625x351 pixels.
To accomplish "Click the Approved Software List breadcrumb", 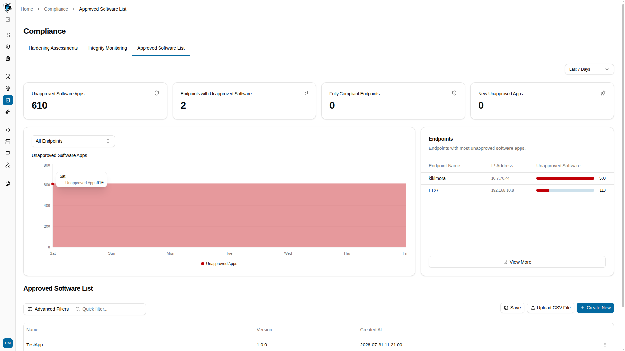I will [x=103, y=9].
